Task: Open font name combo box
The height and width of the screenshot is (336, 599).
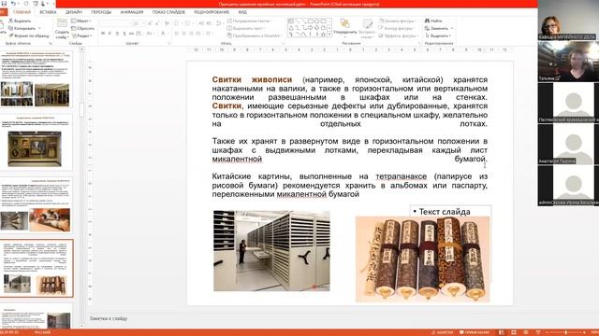Action: [115, 23]
